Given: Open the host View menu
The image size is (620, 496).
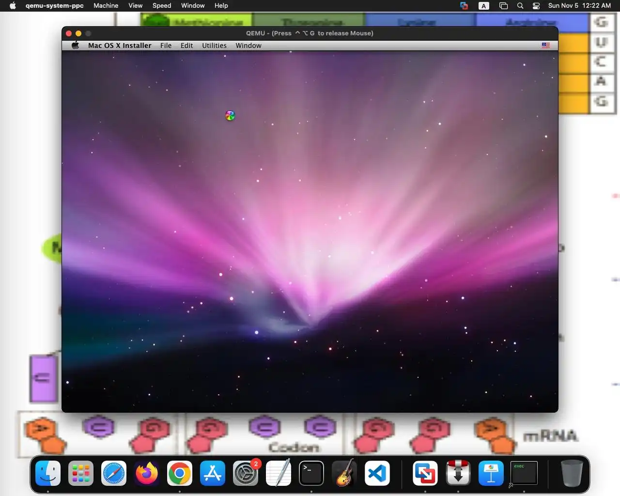Looking at the screenshot, I should (136, 6).
